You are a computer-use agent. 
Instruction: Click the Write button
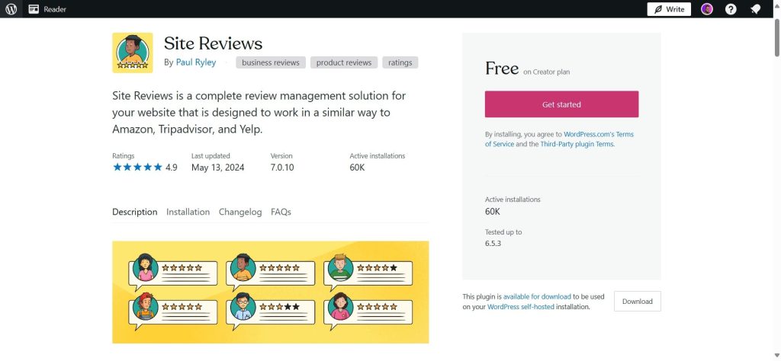point(669,9)
